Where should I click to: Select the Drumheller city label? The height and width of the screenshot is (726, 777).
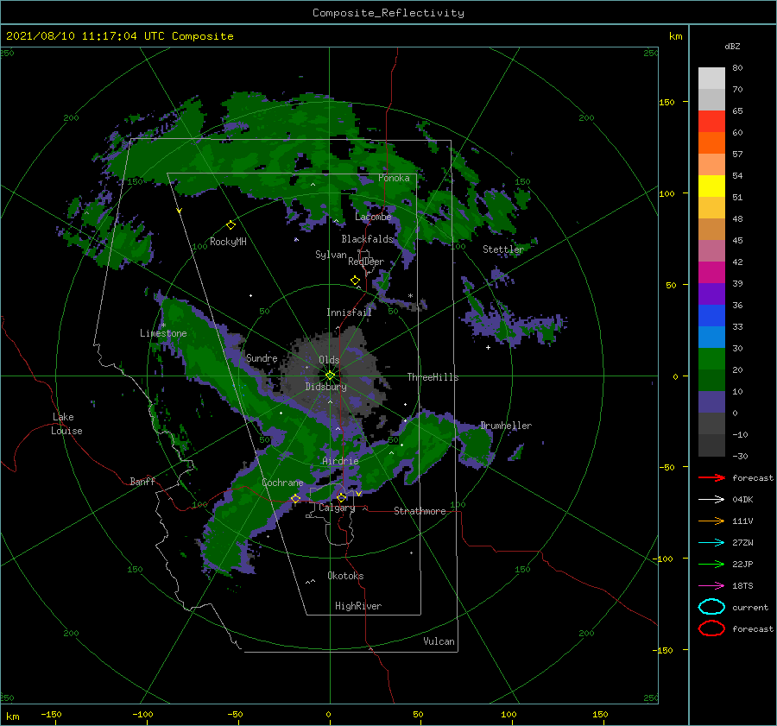point(506,426)
